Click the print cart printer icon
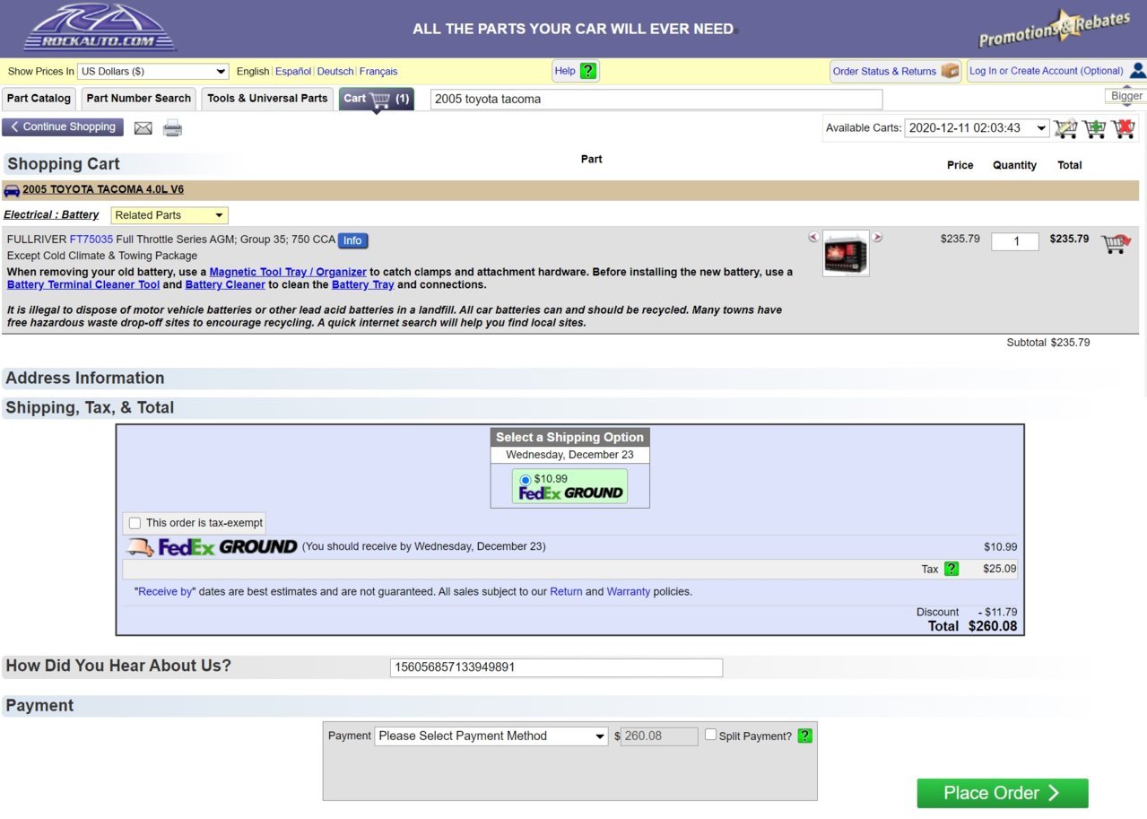This screenshot has width=1147, height=819. 172,128
